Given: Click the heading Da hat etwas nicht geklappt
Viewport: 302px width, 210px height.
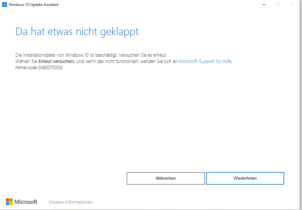Looking at the screenshot, I should (77, 32).
